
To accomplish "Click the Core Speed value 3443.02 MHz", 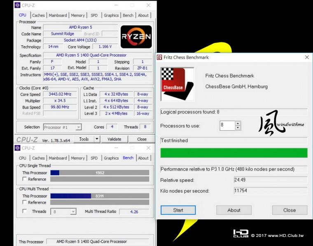I will [60, 94].
